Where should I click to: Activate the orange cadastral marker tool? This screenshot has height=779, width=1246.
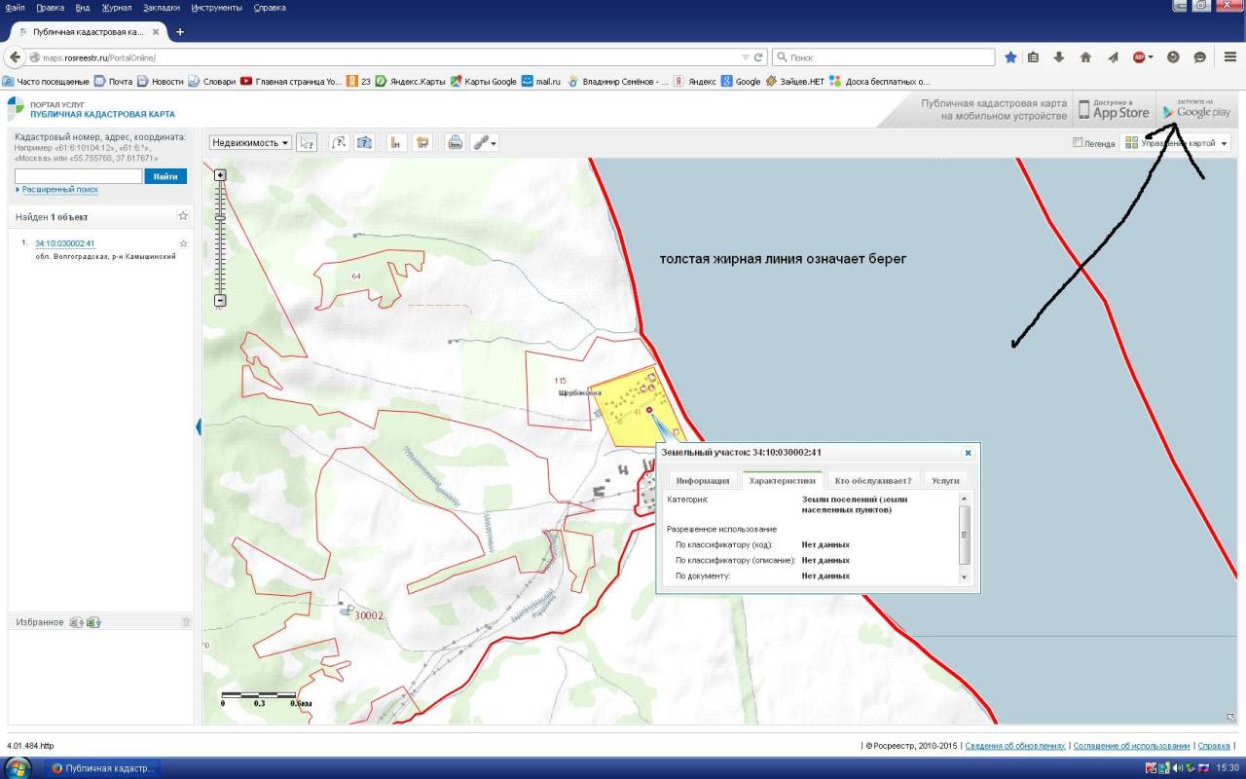point(396,142)
